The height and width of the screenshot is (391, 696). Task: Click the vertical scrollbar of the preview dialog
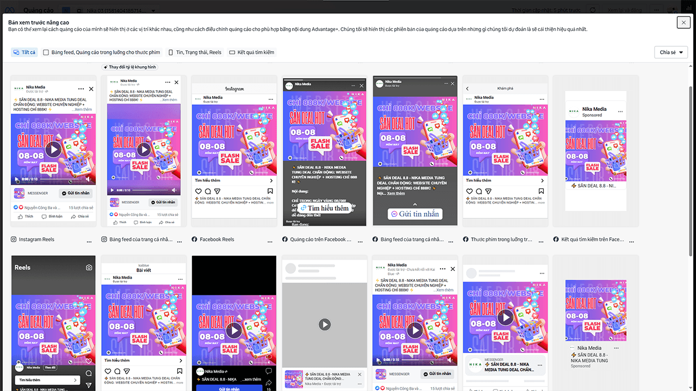[691, 163]
